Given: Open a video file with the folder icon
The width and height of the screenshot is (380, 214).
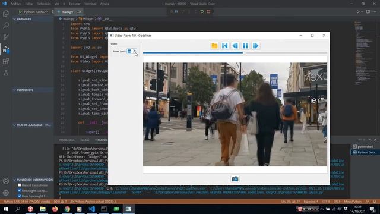Looking at the screenshot, I should tap(214, 46).
